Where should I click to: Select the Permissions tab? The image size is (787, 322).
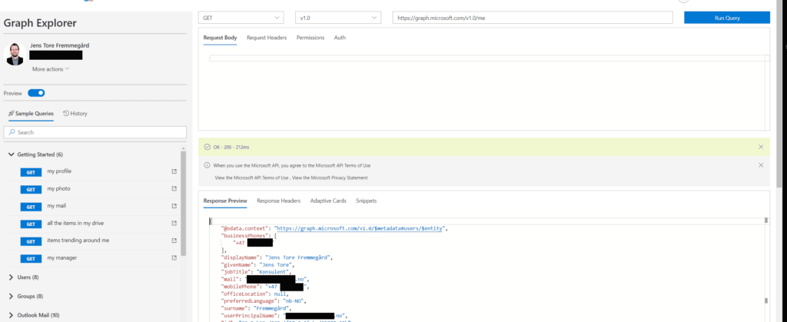click(310, 38)
